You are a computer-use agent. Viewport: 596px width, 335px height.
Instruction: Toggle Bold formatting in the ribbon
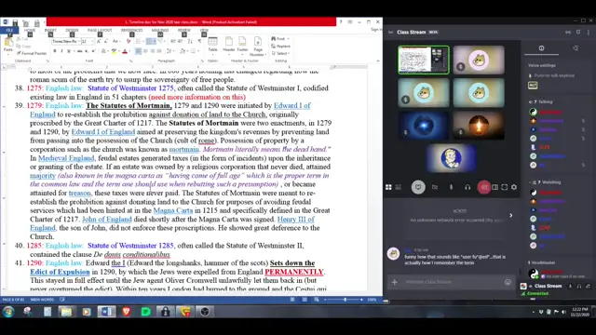click(55, 51)
